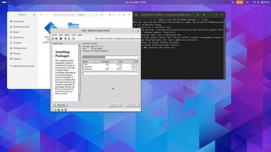The width and height of the screenshot is (271, 152).
Task: Select Видео in Files sidebar
Action: [22, 32]
